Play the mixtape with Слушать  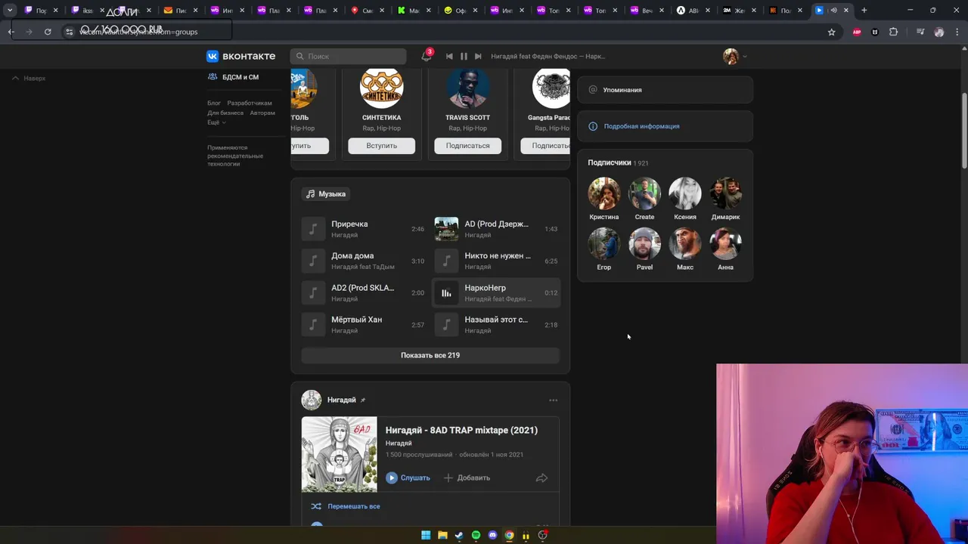(x=408, y=478)
